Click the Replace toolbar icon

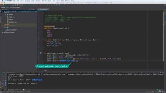pyautogui.click(x=22, y=5)
